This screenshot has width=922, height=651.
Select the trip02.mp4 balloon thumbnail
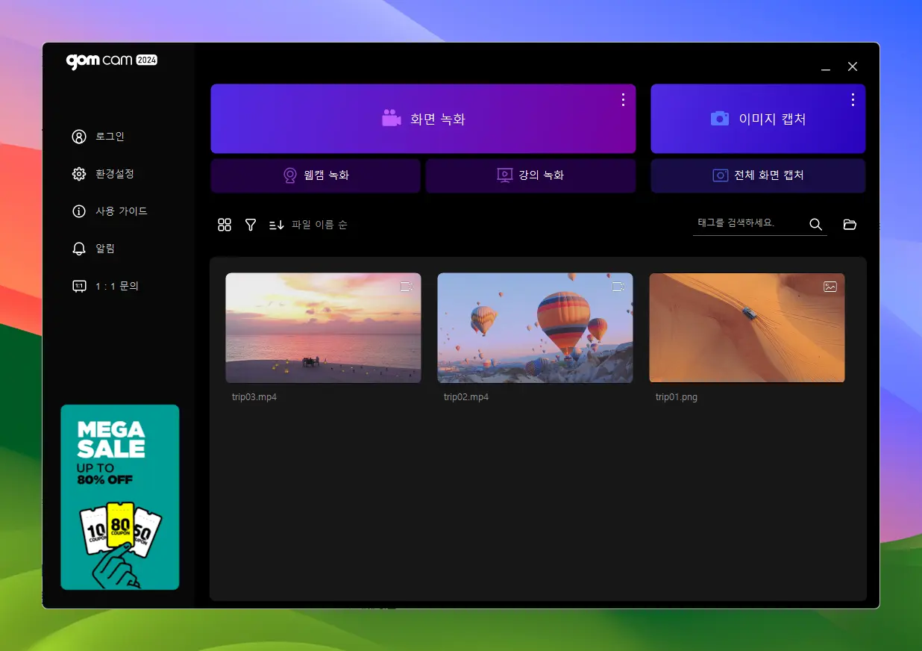click(535, 327)
